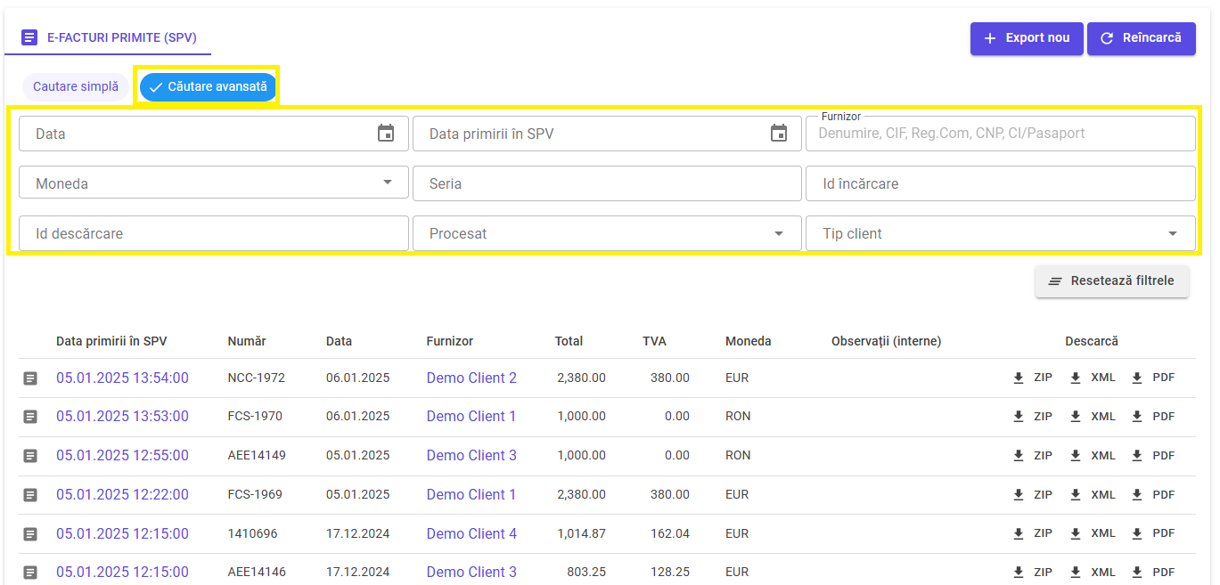Click the Observații (interne) column header

[x=886, y=341]
